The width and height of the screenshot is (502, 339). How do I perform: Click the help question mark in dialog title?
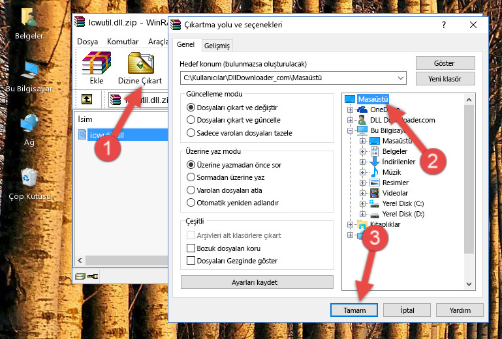click(443, 25)
